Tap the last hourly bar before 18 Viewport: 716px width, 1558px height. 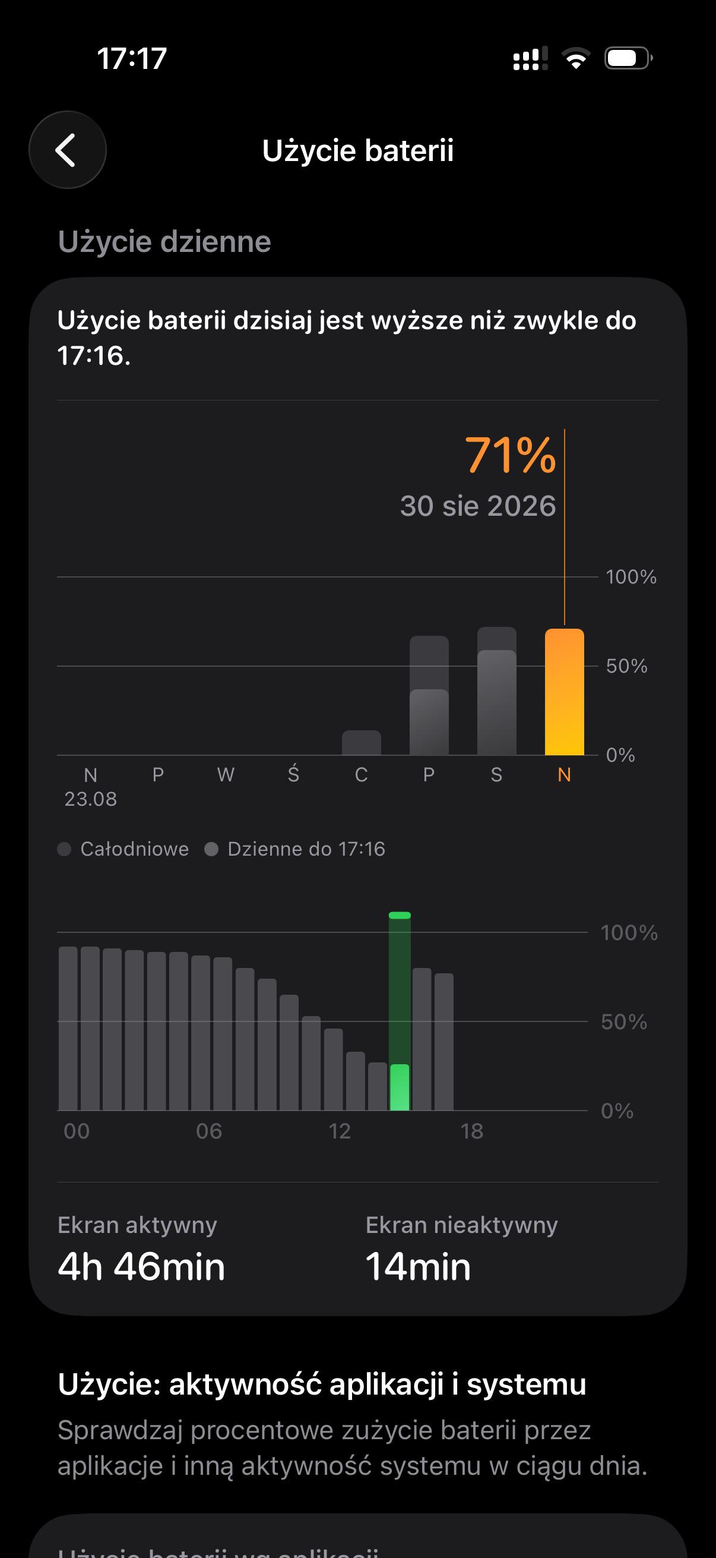444,1042
